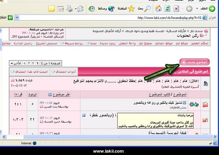Image resolution: width=219 pixels, height=155 pixels.
Task: Click the Mail envelope icon
Action: click(x=80, y=9)
